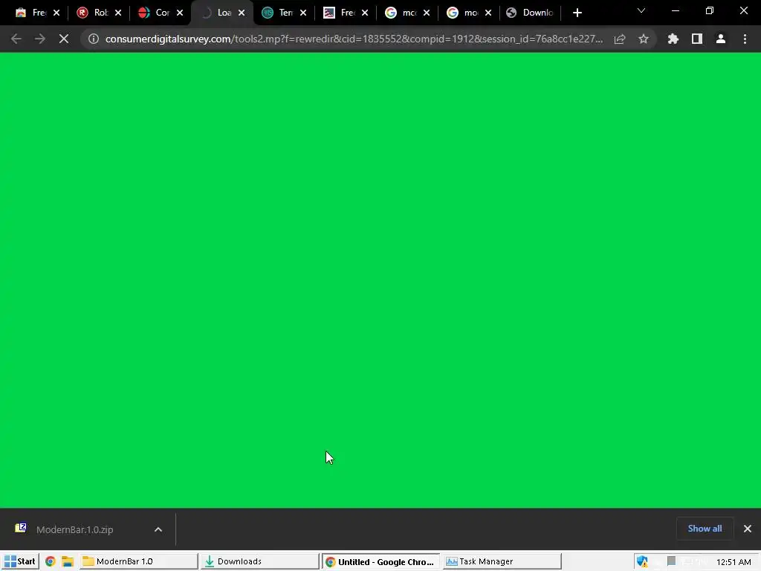The image size is (761, 571).
Task: Switch to Task Manager taskbar window
Action: 502,561
